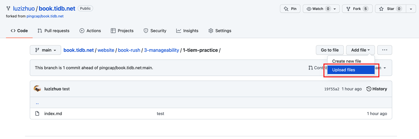This screenshot has width=419, height=139.
Task: Pin the repository using Pin button
Action: [x=290, y=9]
